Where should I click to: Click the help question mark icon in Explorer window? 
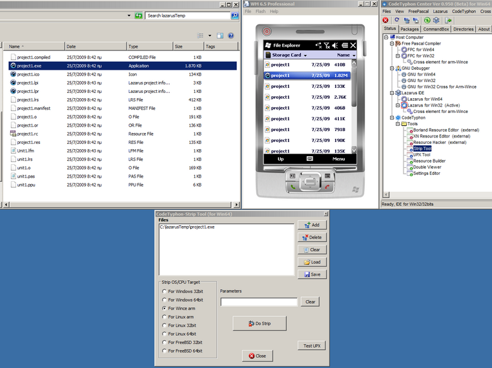coord(231,36)
